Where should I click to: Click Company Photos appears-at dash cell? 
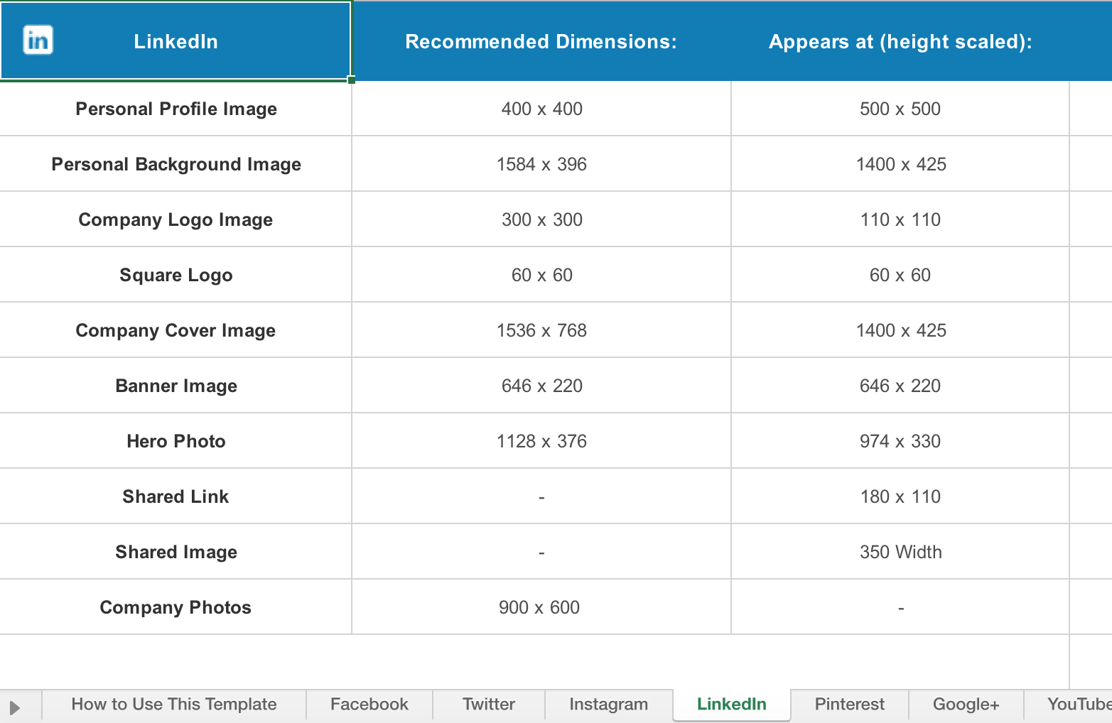900,607
